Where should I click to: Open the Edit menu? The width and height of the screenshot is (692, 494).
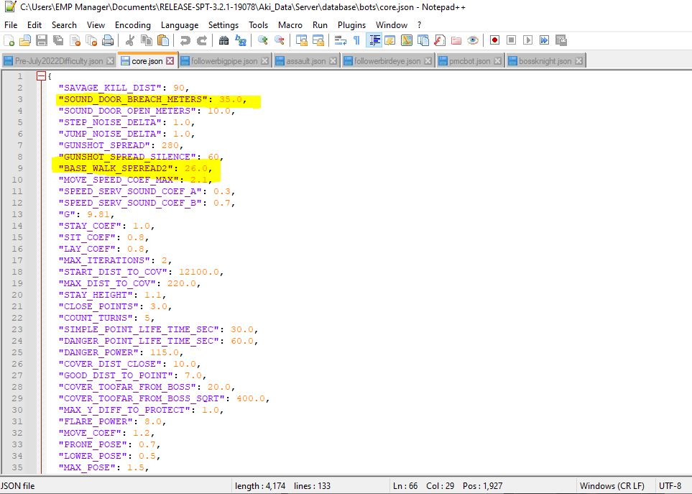[x=34, y=25]
